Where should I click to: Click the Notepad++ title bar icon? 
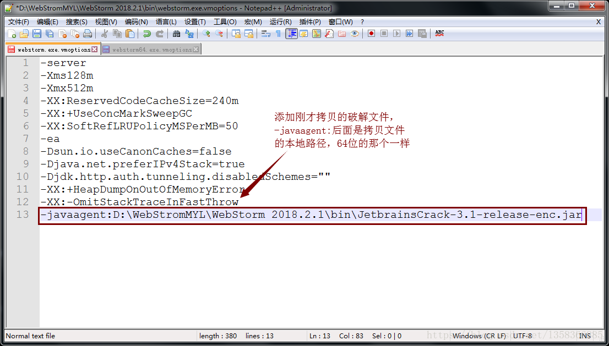(x=9, y=7)
